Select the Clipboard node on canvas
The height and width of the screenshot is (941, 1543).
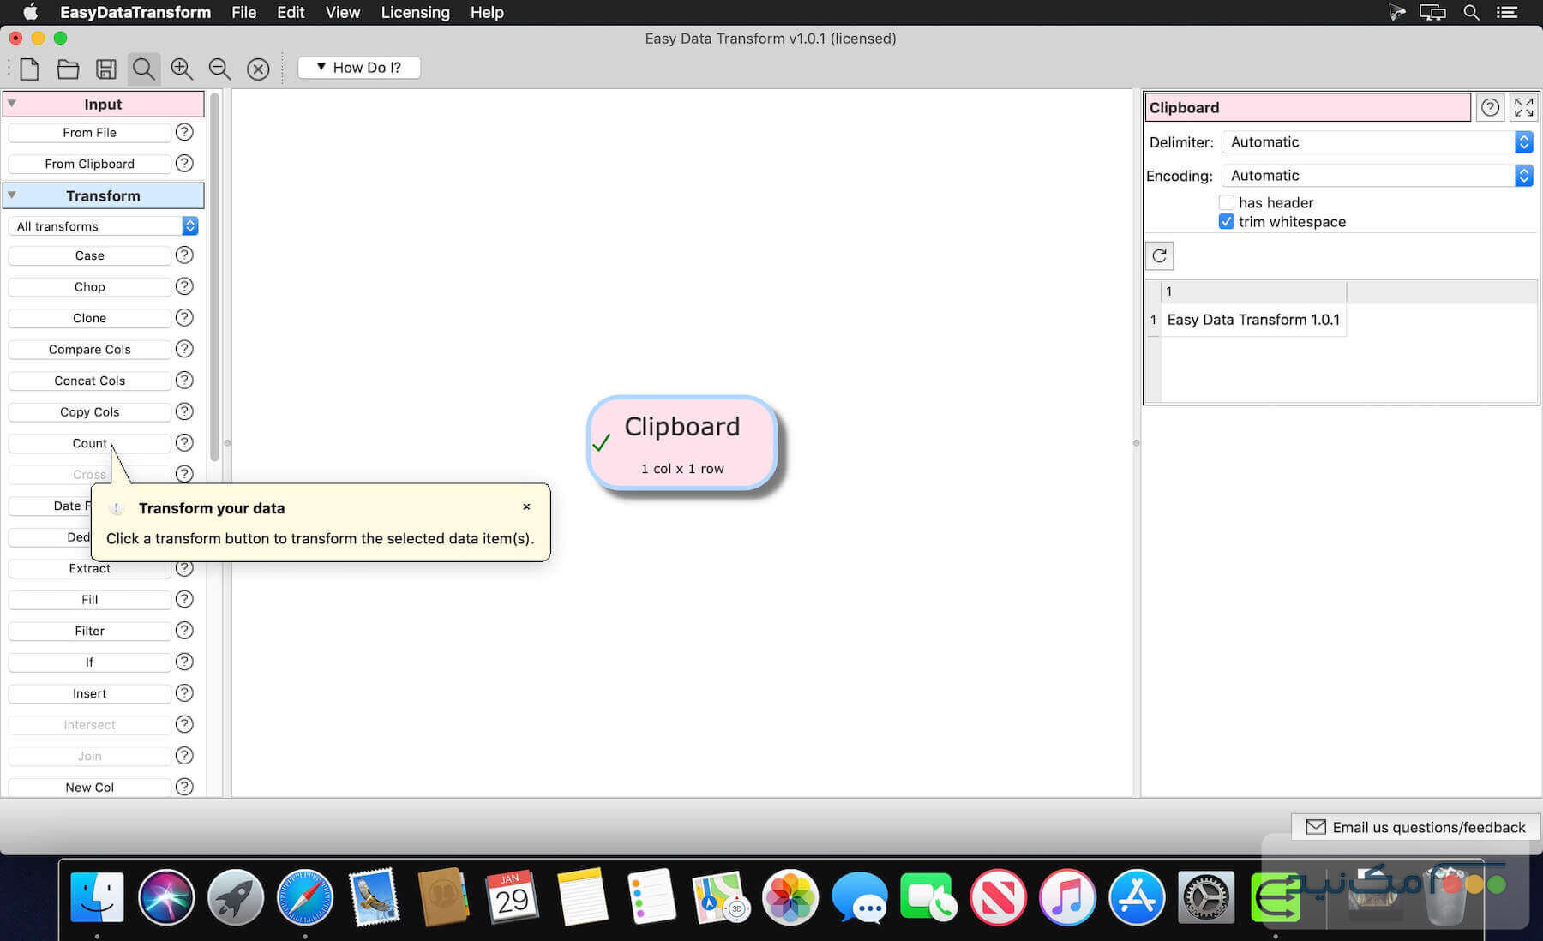tap(681, 443)
